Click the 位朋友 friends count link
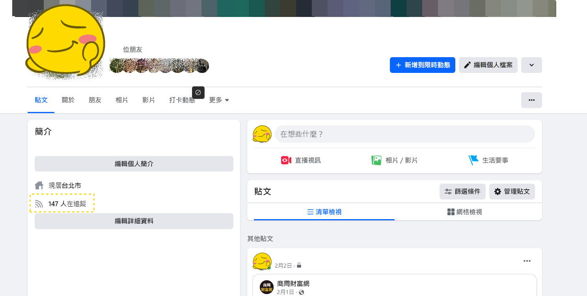Viewport: 587px width, 296px height. click(x=132, y=50)
